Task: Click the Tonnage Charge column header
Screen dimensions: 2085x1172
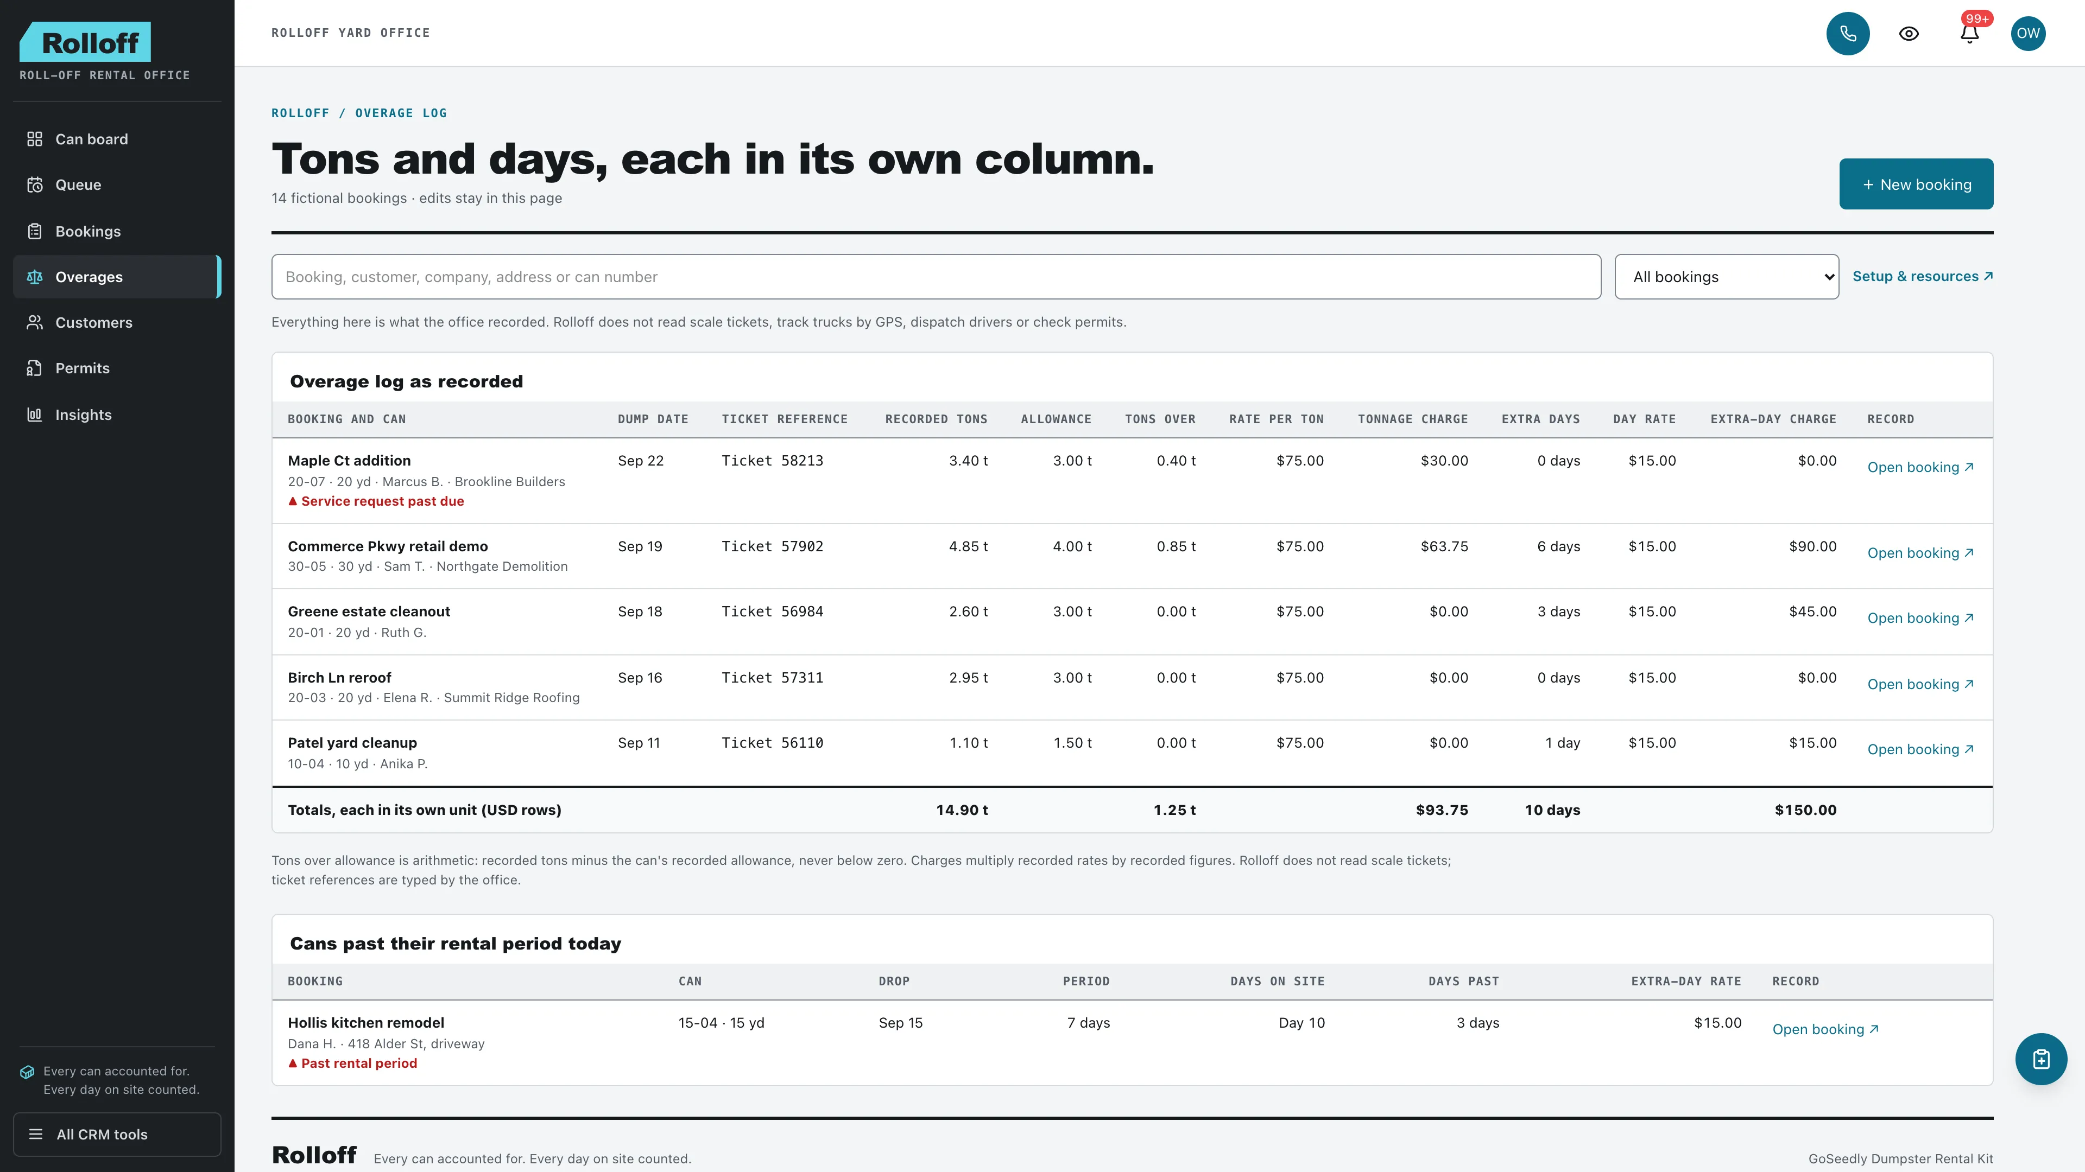Action: (x=1412, y=419)
